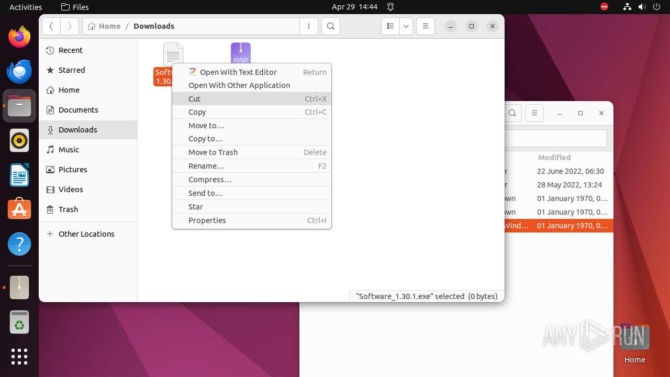The height and width of the screenshot is (377, 670).
Task: Open Videos in the sidebar
Action: pos(88,190)
